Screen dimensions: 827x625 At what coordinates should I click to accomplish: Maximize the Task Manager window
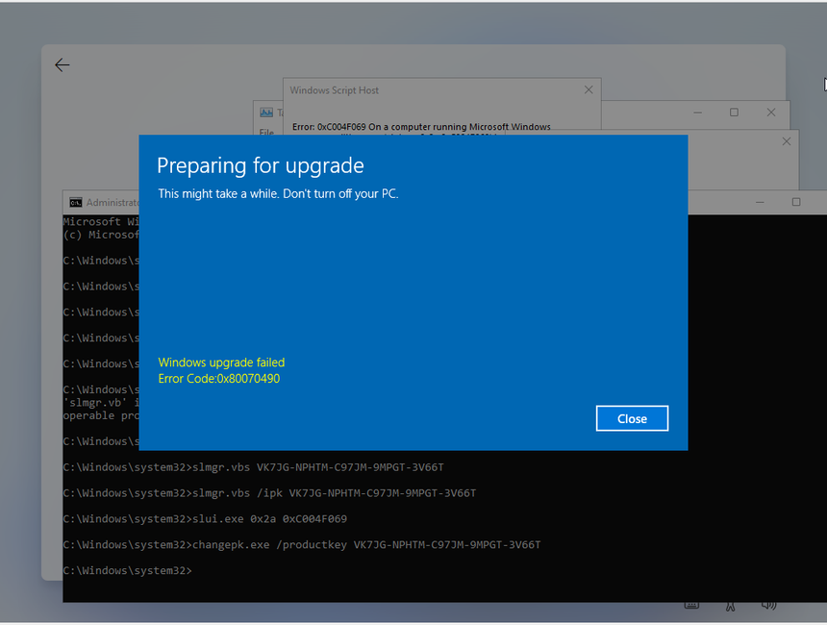(734, 112)
